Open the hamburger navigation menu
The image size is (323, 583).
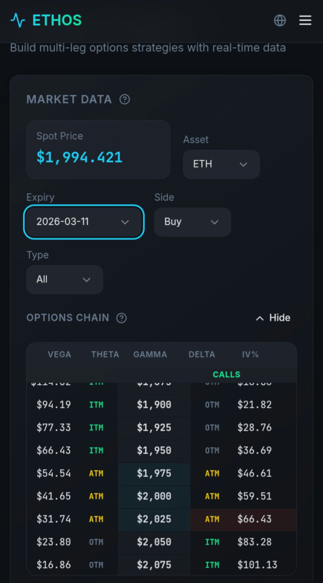point(305,20)
